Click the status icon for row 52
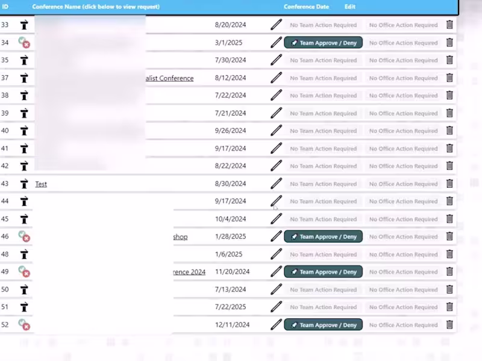 pyautogui.click(x=24, y=324)
